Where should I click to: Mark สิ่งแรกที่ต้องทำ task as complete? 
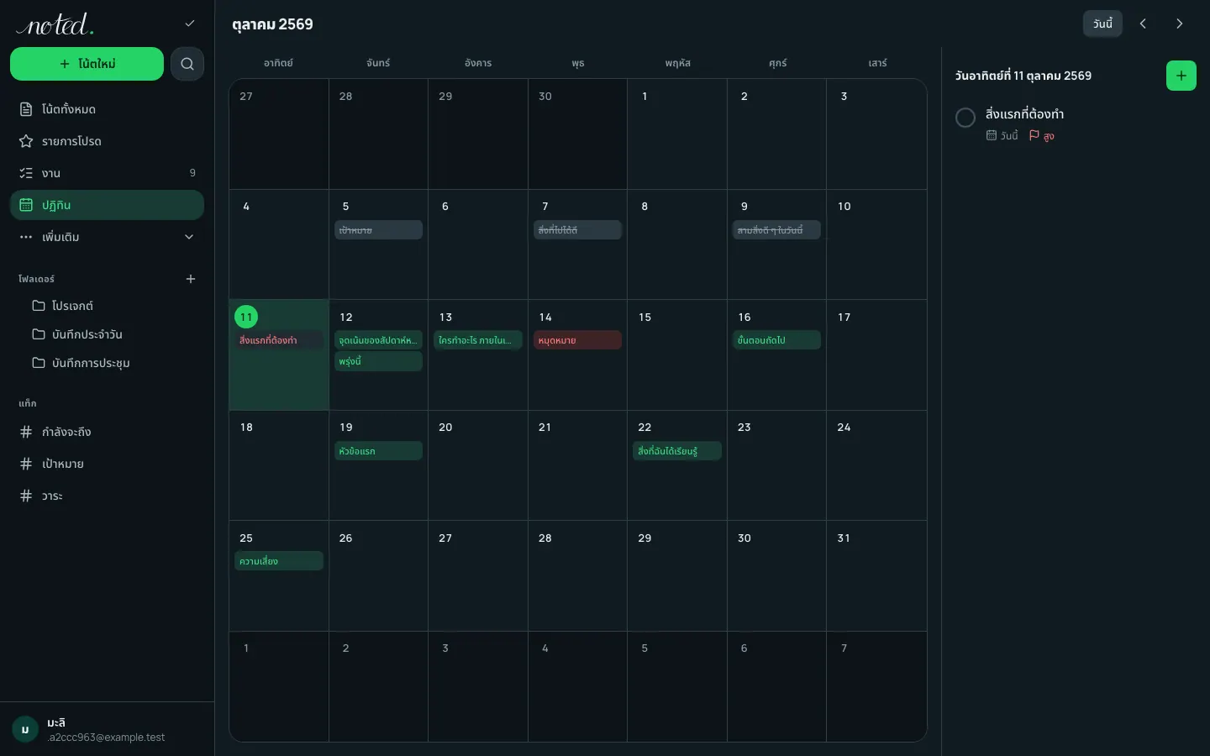[965, 118]
